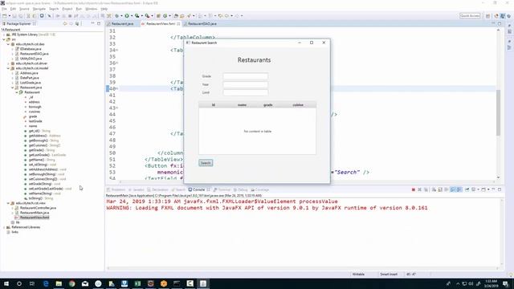Collapse the src folder in Package Explorer
This screenshot has height=289, width=514.
(x=4, y=39)
